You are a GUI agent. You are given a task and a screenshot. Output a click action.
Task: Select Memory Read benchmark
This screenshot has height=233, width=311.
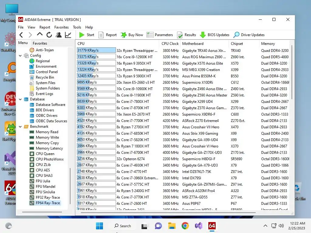44,132
